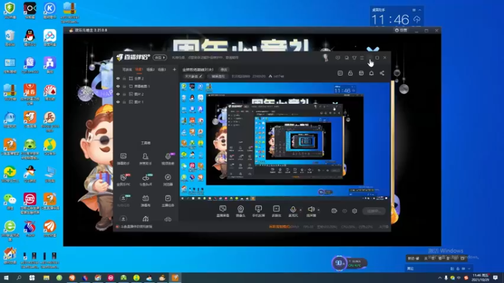504x283 pixels.
Task: Hide the 屏幕截图 1 source
Action: [118, 86]
